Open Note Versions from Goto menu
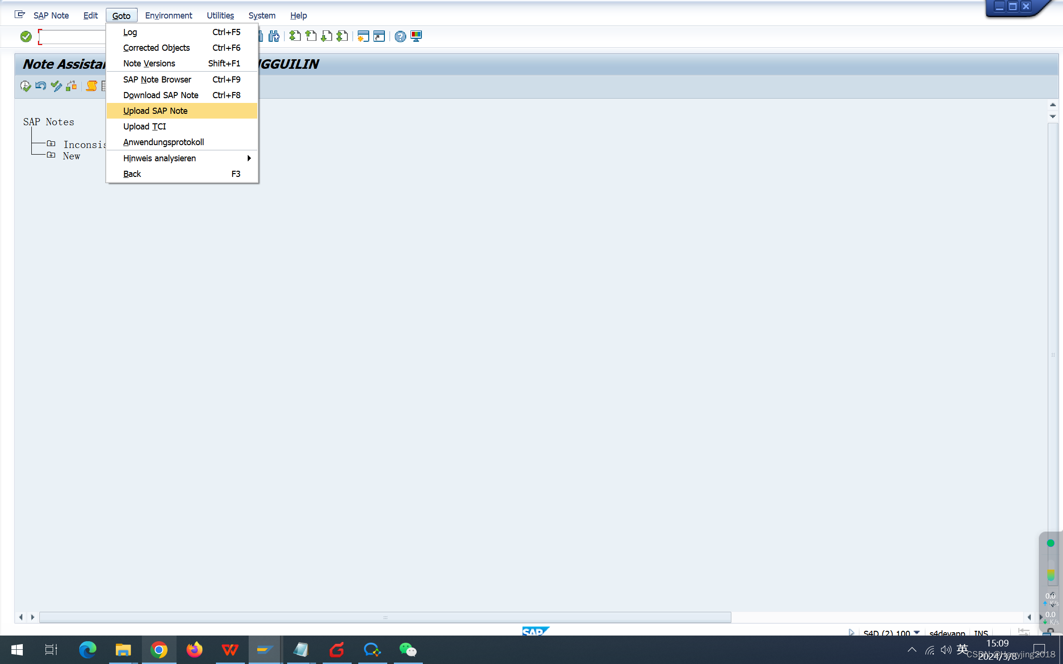Viewport: 1063px width, 664px height. [x=149, y=64]
